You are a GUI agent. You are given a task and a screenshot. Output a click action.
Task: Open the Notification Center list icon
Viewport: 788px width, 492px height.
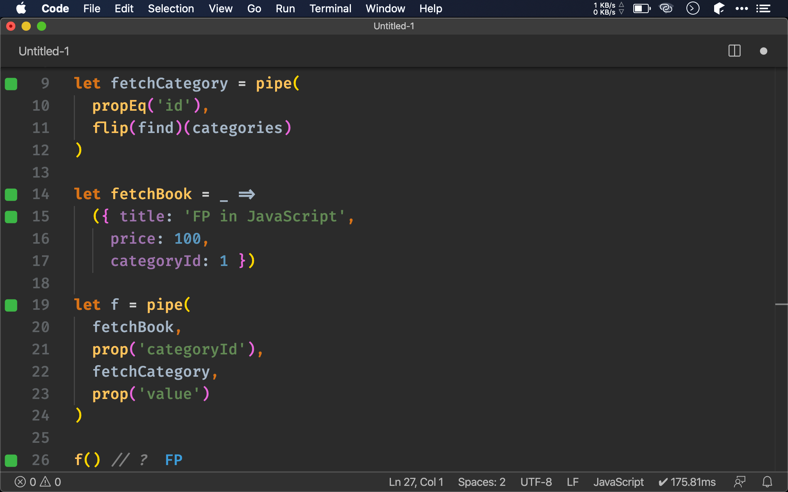[763, 8]
